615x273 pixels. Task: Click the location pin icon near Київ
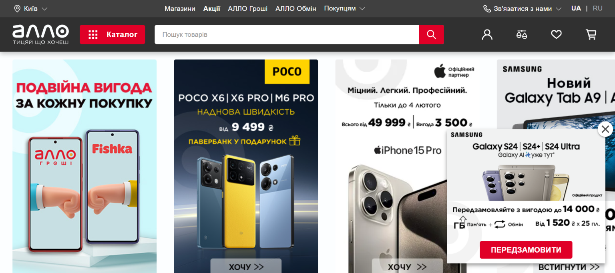(x=17, y=8)
